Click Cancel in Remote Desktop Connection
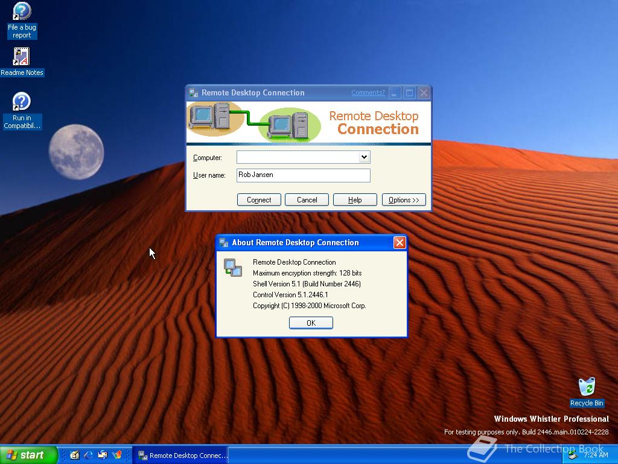The width and height of the screenshot is (618, 464). (x=307, y=199)
